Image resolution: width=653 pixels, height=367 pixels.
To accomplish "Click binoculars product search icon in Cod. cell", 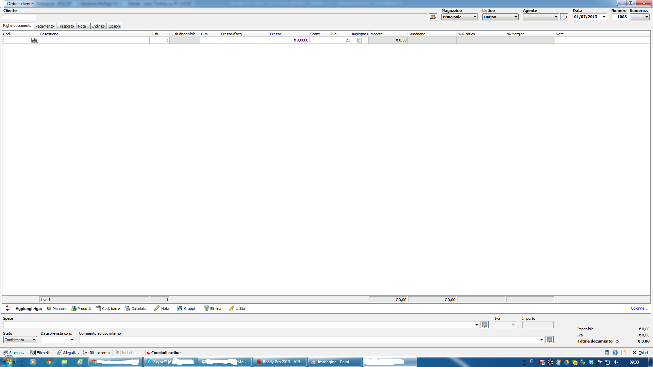I will click(35, 40).
